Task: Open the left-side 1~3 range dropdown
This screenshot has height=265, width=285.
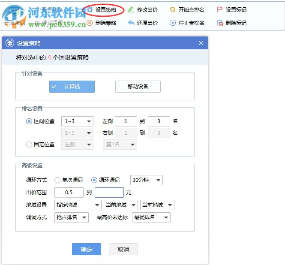Action: click(77, 121)
